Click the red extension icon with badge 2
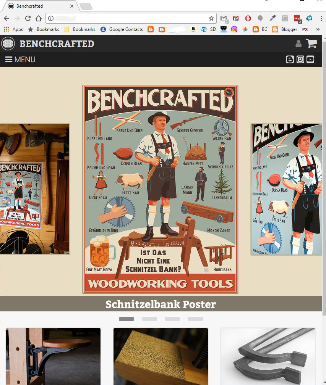Image resolution: width=326 pixels, height=385 pixels. click(x=297, y=18)
